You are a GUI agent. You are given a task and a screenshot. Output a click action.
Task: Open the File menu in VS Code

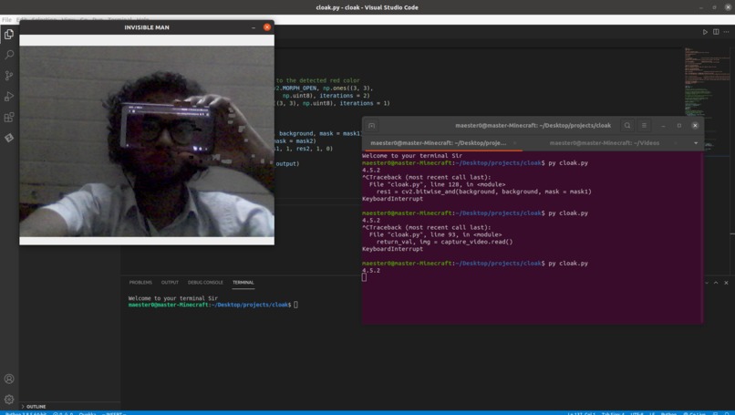click(6, 20)
